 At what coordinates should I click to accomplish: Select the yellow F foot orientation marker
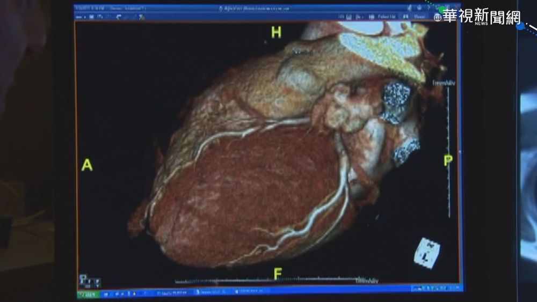[x=278, y=274]
